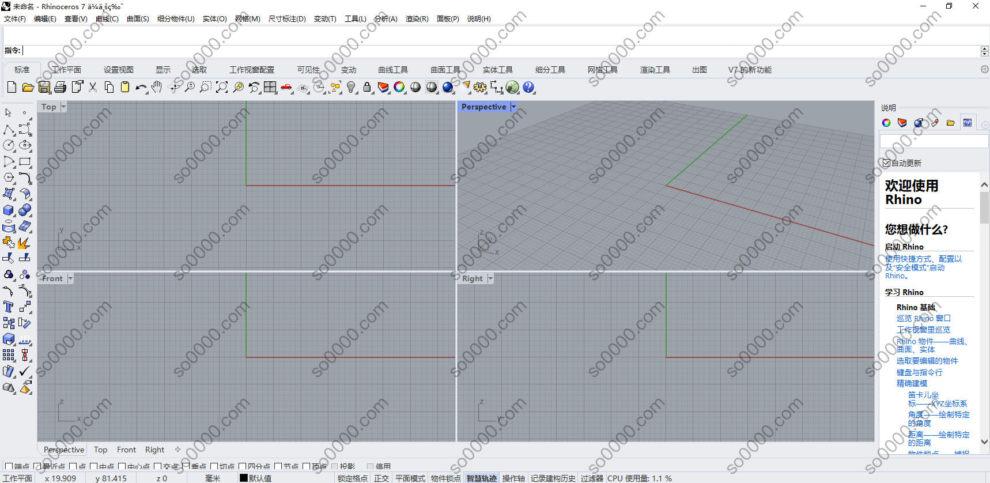The height and width of the screenshot is (483, 990).
Task: Add a viewport tab with the plus icon
Action: tap(177, 450)
